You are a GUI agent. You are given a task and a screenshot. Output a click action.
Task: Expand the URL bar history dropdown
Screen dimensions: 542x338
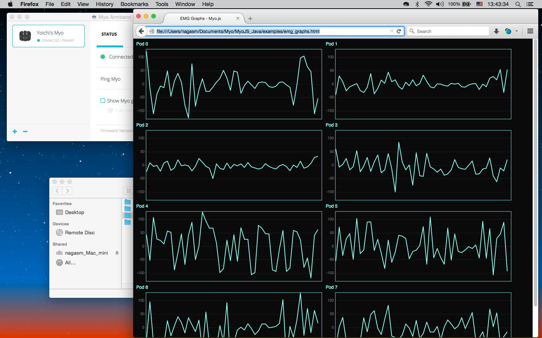point(392,31)
